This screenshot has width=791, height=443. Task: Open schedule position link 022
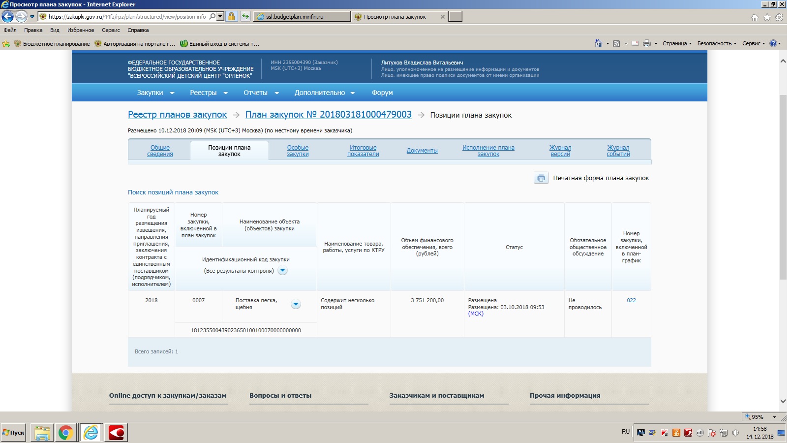point(631,300)
